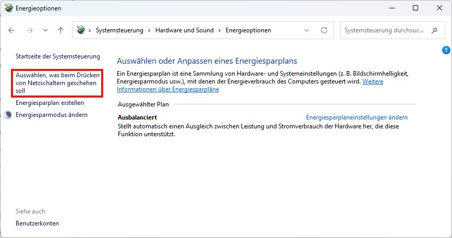The width and height of the screenshot is (452, 238).
Task: Open help via blue question mark
Action: 446,50
